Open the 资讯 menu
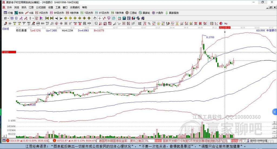 click(x=24, y=7)
